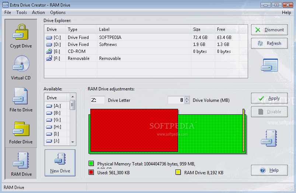
Task: Apply the RAM drive settings
Action: point(269,98)
